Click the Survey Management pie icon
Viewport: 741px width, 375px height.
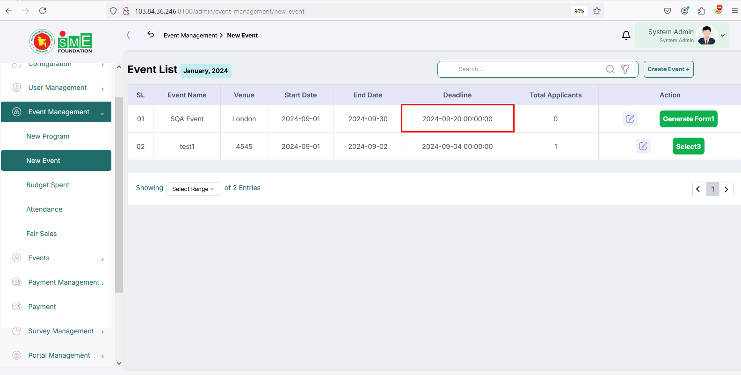17,331
